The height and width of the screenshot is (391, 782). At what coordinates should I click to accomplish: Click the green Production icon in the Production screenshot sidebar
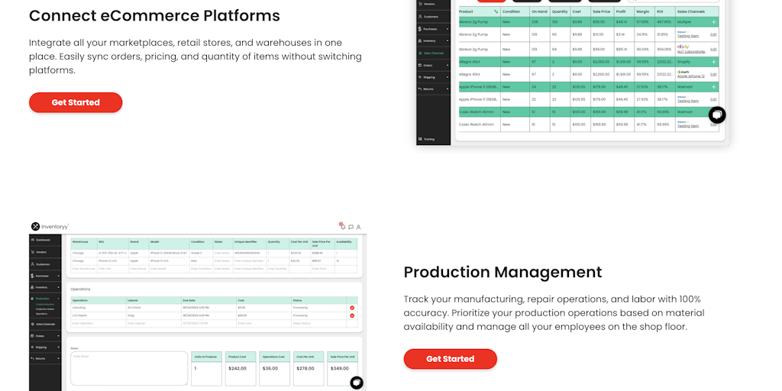32,299
